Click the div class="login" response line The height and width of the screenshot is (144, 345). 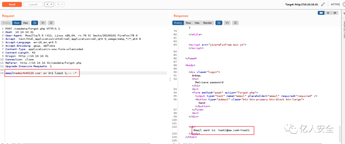[x=204, y=72]
